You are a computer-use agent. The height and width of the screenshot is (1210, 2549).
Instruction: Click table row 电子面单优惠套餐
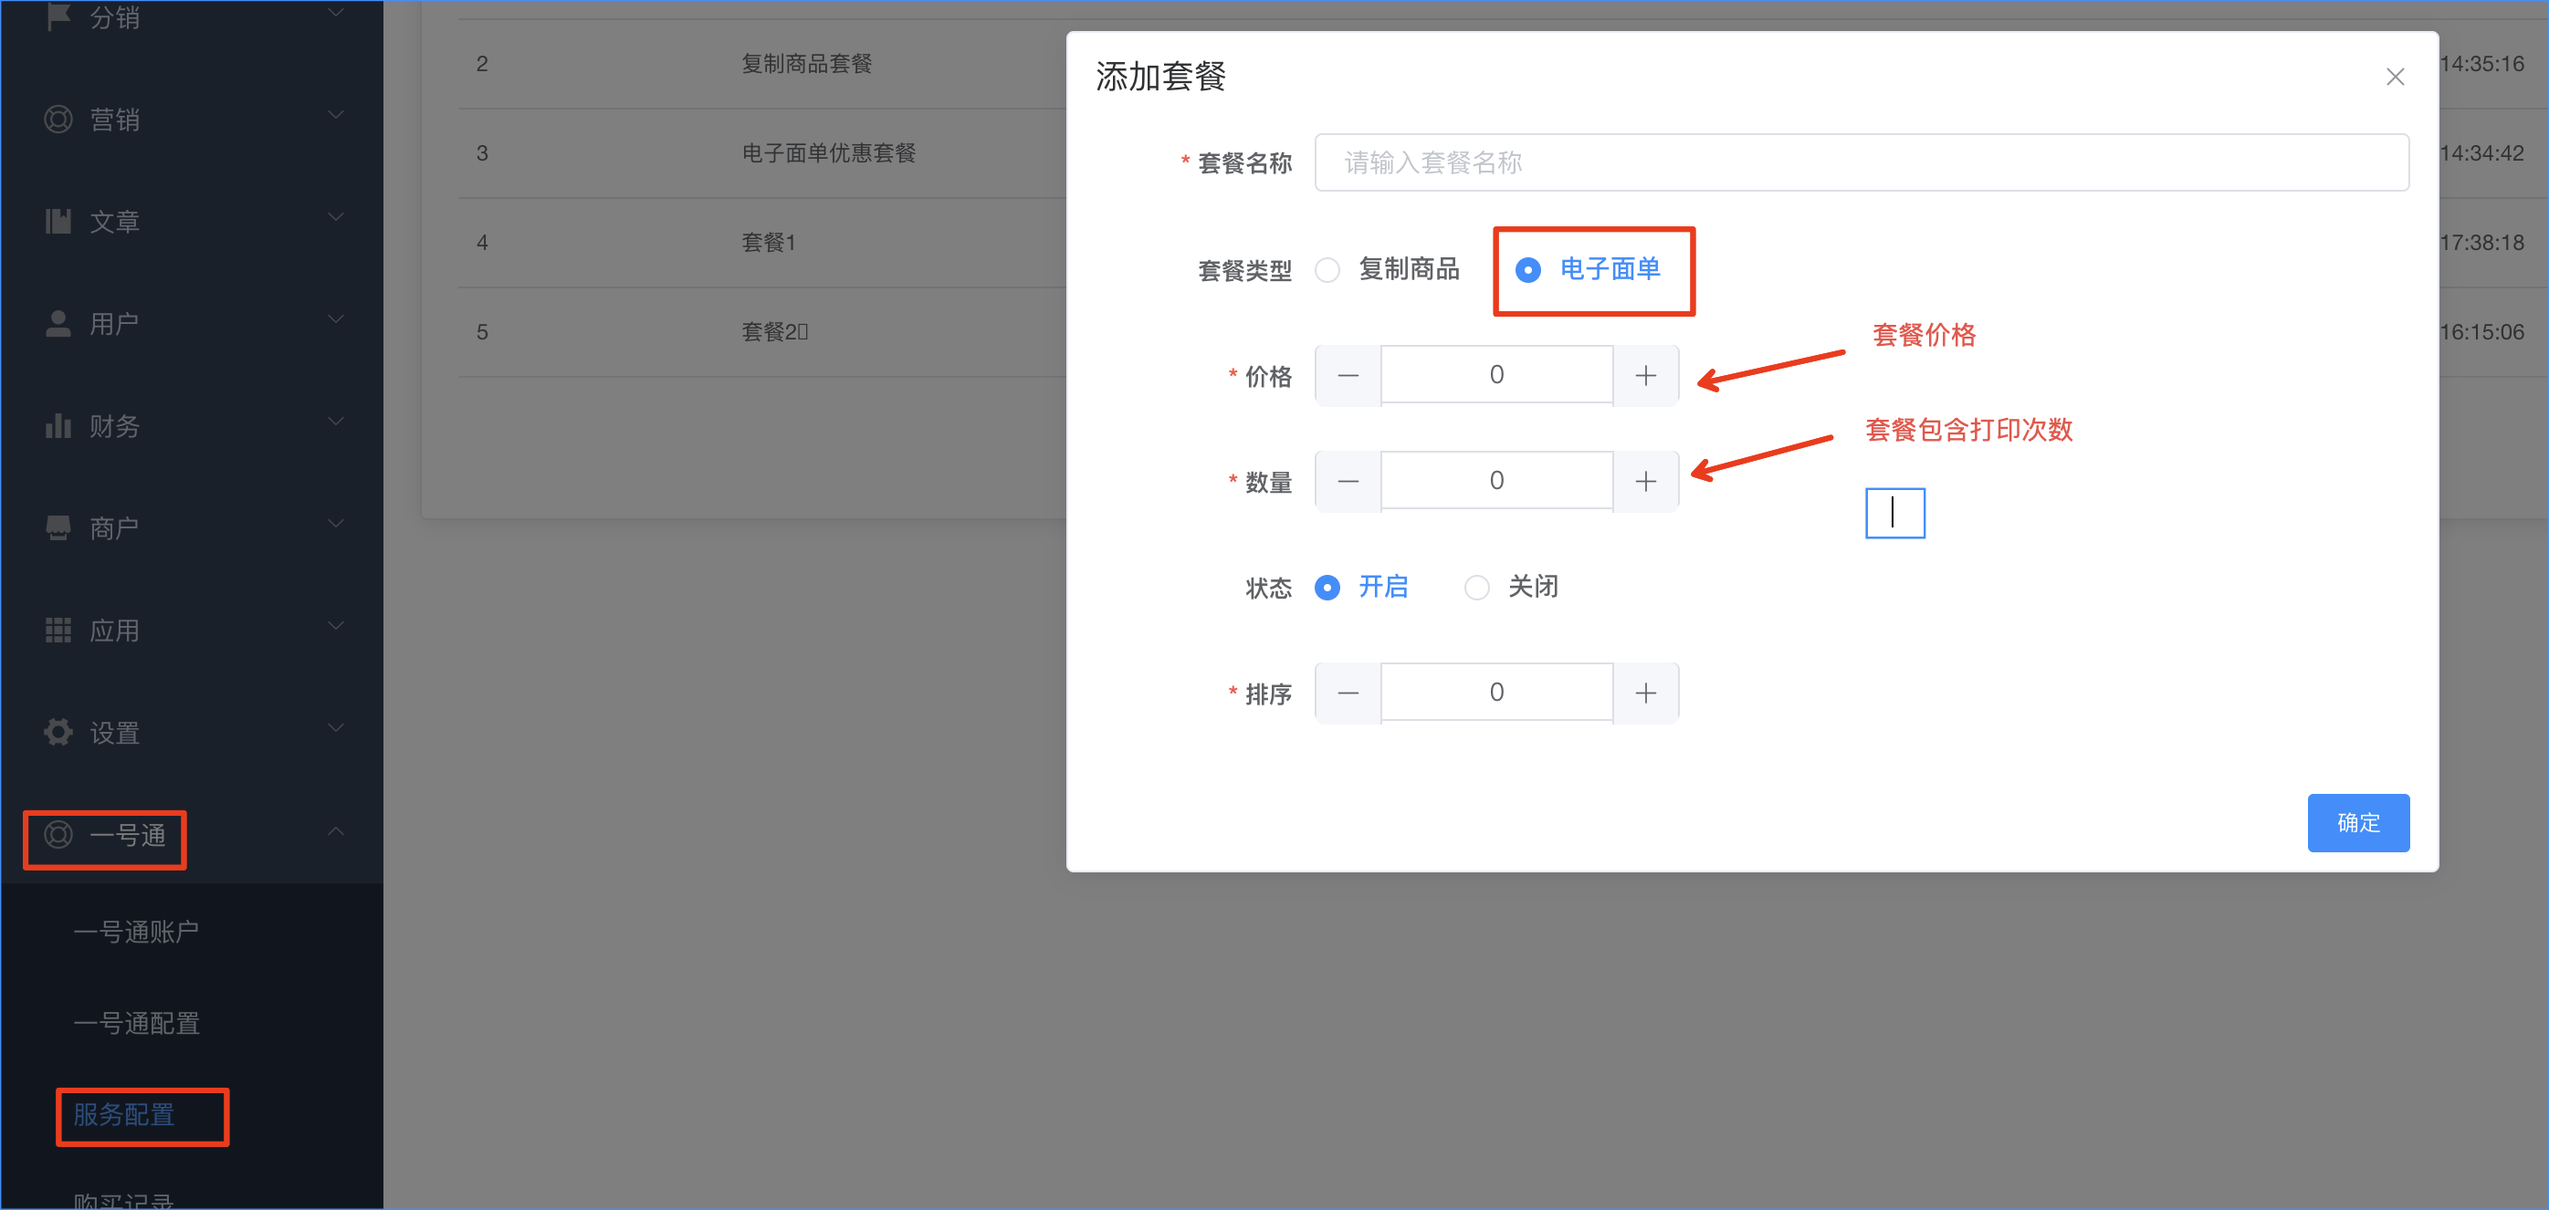tap(829, 153)
